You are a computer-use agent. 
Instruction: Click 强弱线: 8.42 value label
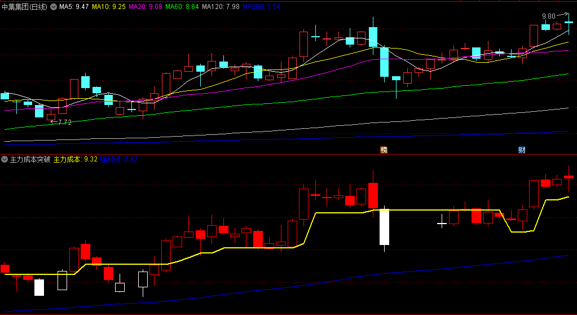point(119,160)
